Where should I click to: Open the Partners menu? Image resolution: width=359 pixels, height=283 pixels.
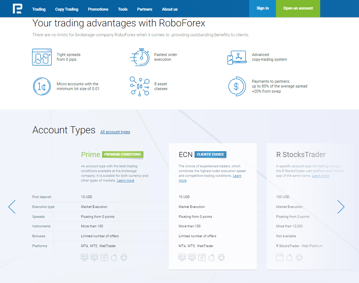(x=145, y=9)
